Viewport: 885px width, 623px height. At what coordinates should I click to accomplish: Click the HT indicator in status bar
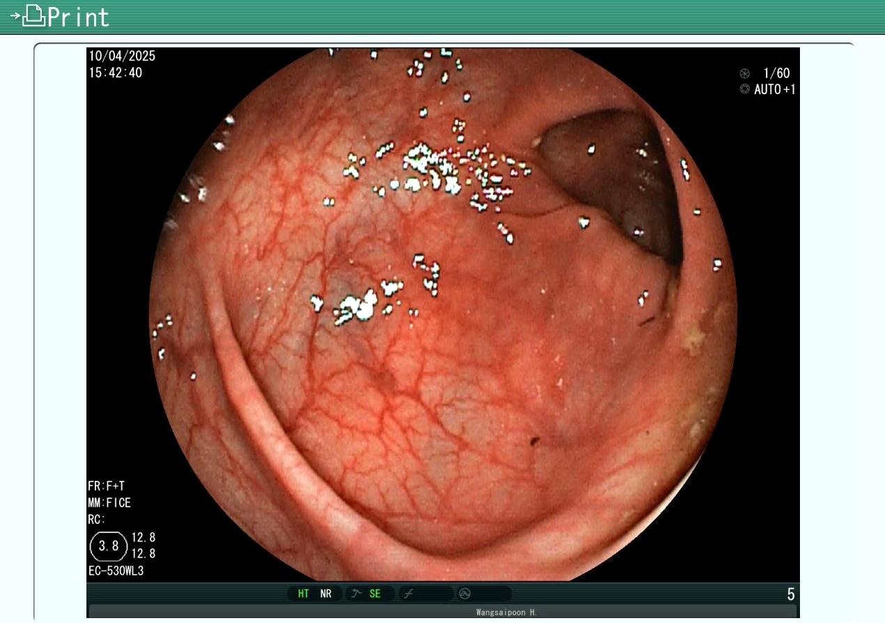304,594
